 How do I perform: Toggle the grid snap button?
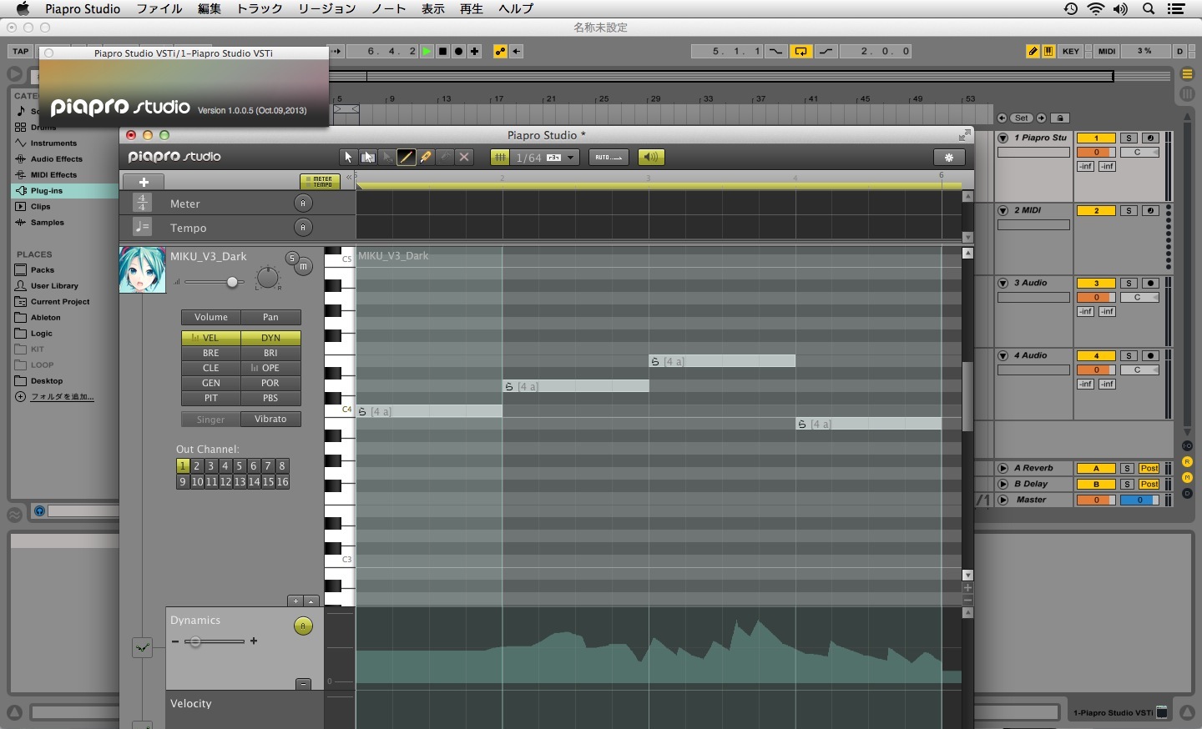click(499, 157)
